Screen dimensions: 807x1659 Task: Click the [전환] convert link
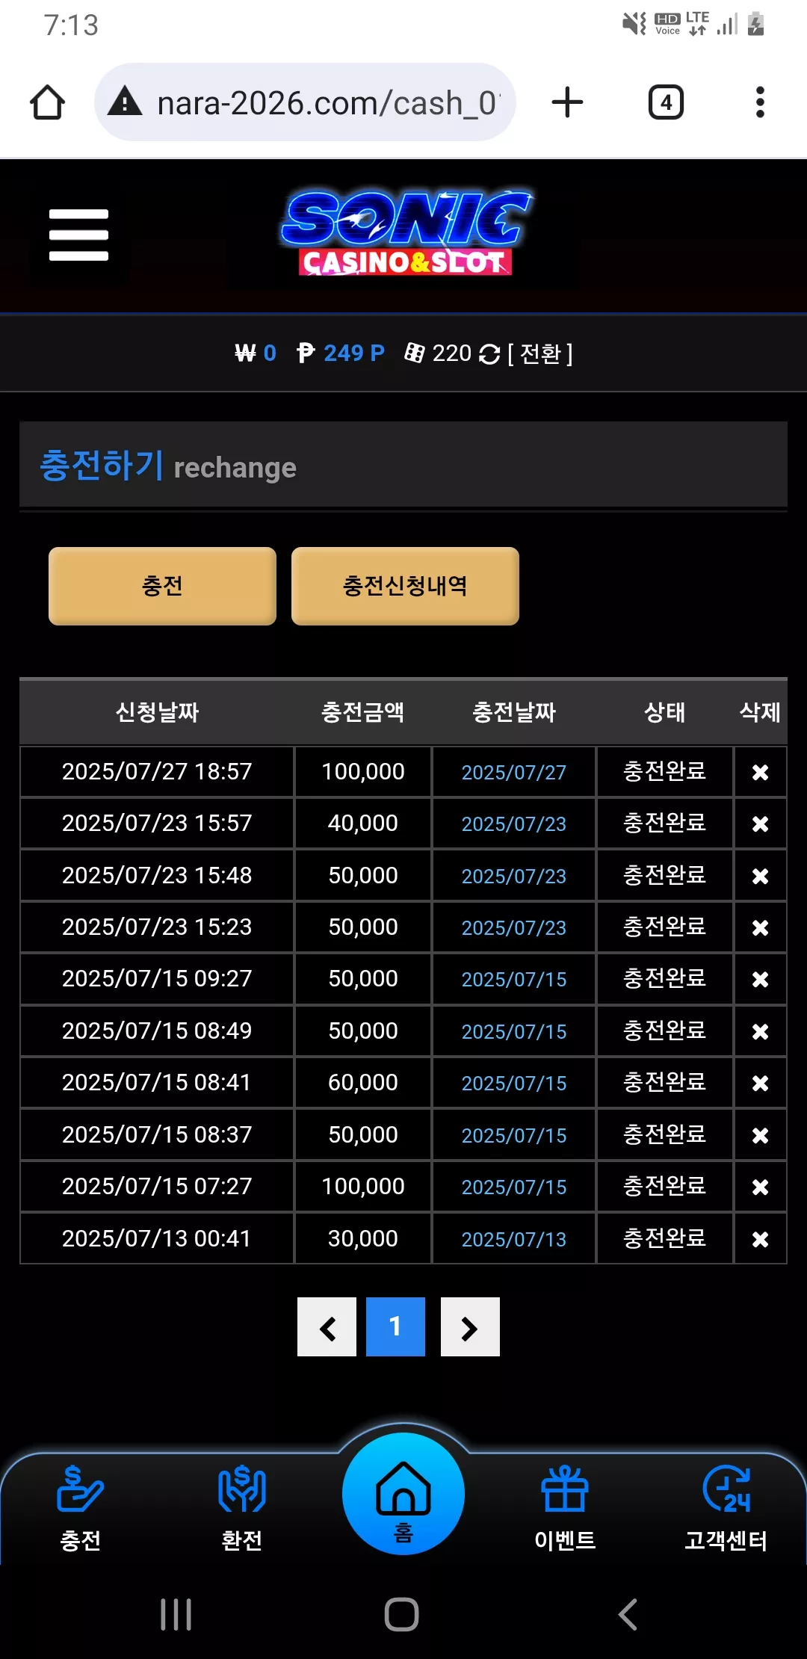[540, 353]
